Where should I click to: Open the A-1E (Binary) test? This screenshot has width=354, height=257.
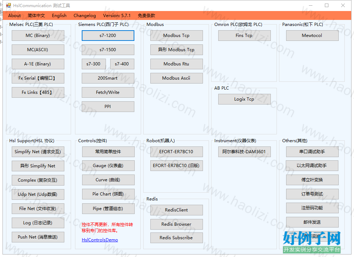pyautogui.click(x=38, y=64)
